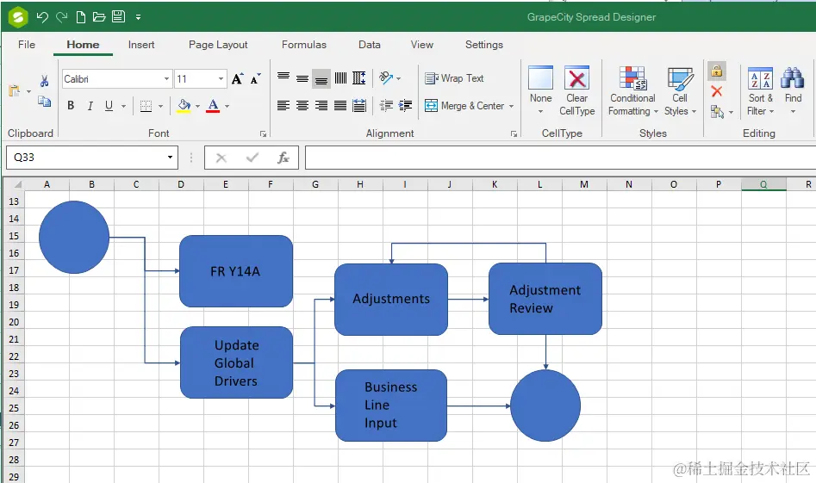Click the Redo arrow in title bar
The width and height of the screenshot is (816, 483).
pos(62,17)
